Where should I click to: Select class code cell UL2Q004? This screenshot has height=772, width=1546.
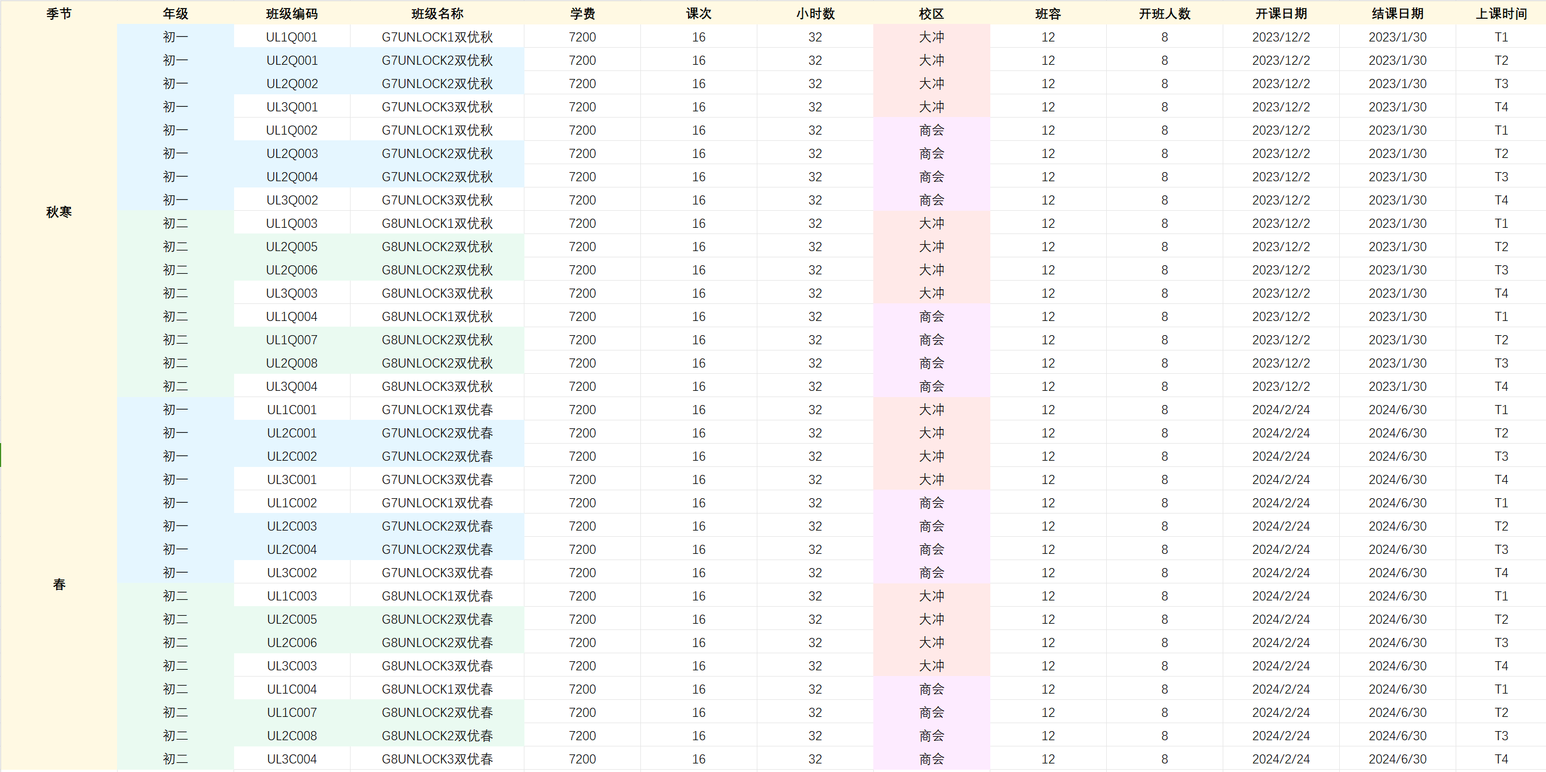pyautogui.click(x=291, y=176)
